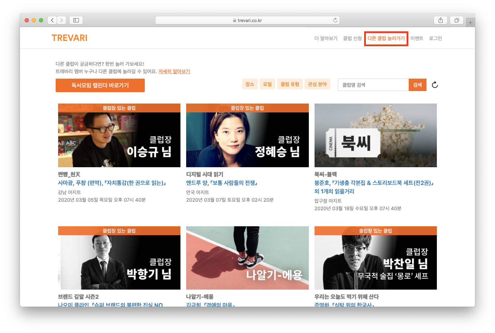
Task: Go back with Safari's back arrow
Action: (52, 20)
